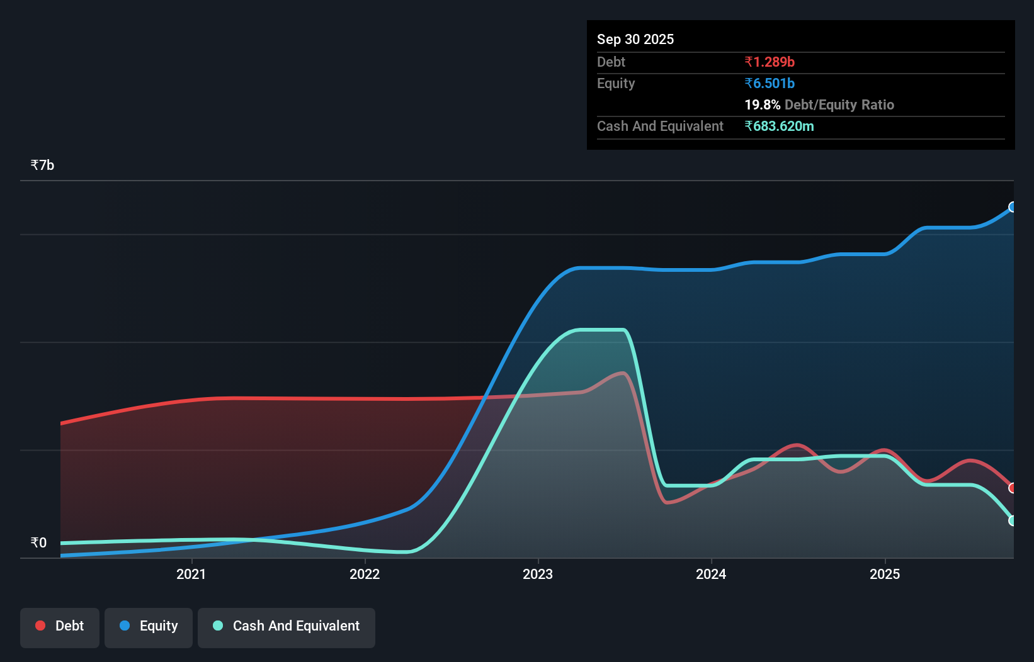Click the red Debt legend dot
The height and width of the screenshot is (662, 1034).
point(40,626)
